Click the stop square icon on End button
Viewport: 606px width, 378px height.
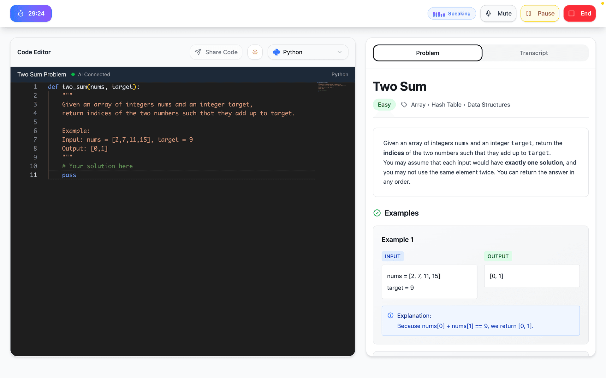click(x=571, y=13)
